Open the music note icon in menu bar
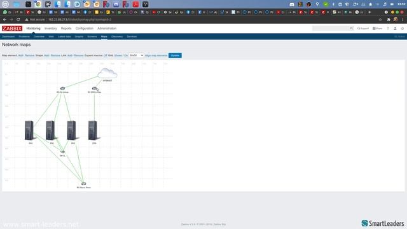 [385, 4]
